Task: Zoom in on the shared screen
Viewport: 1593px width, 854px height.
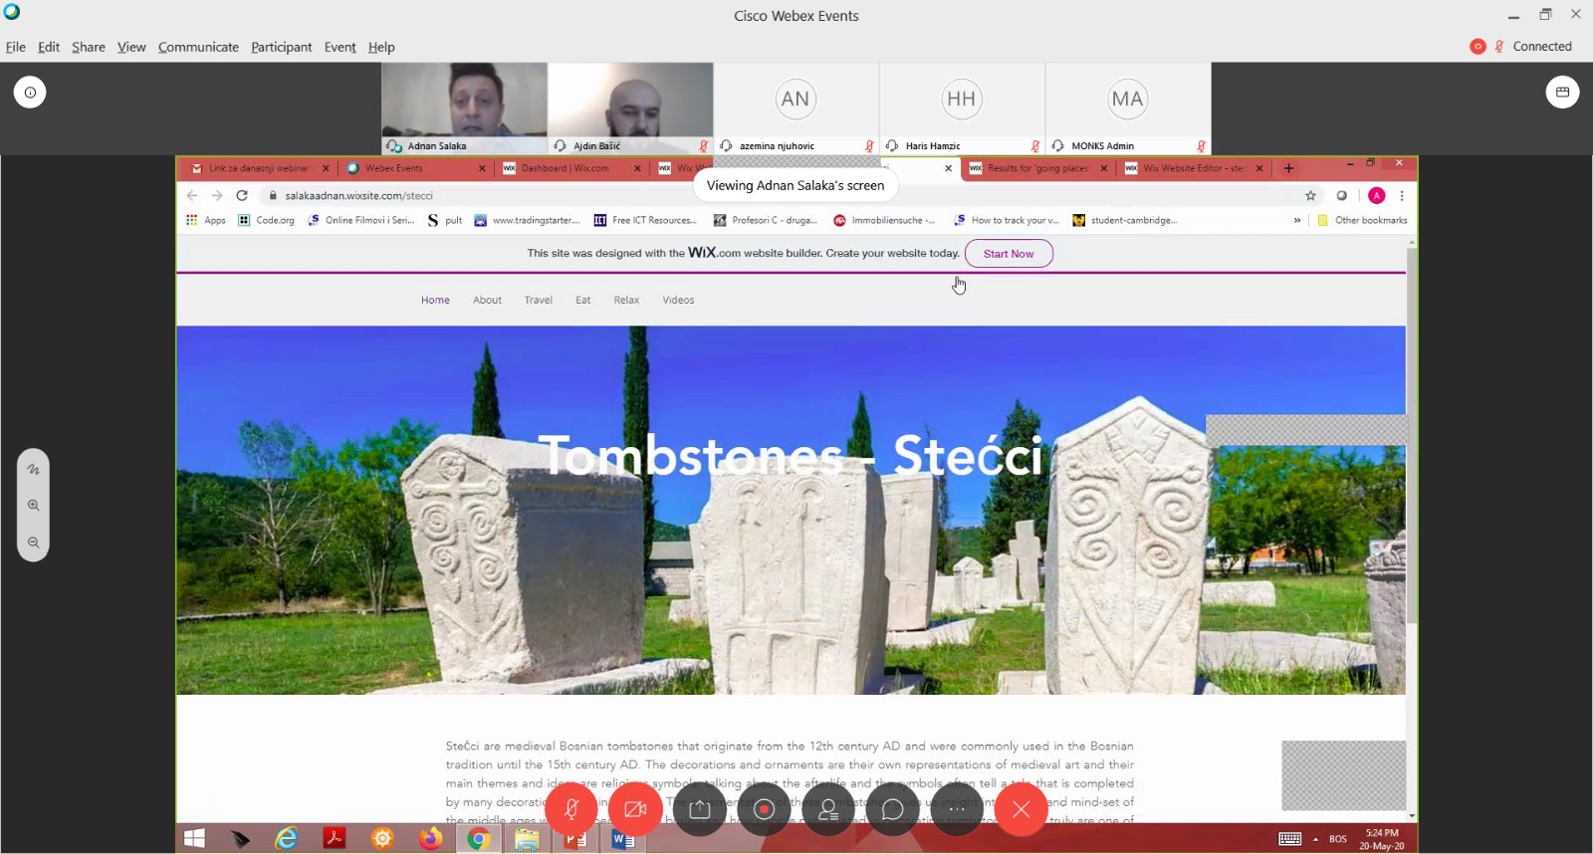Action: (x=33, y=506)
